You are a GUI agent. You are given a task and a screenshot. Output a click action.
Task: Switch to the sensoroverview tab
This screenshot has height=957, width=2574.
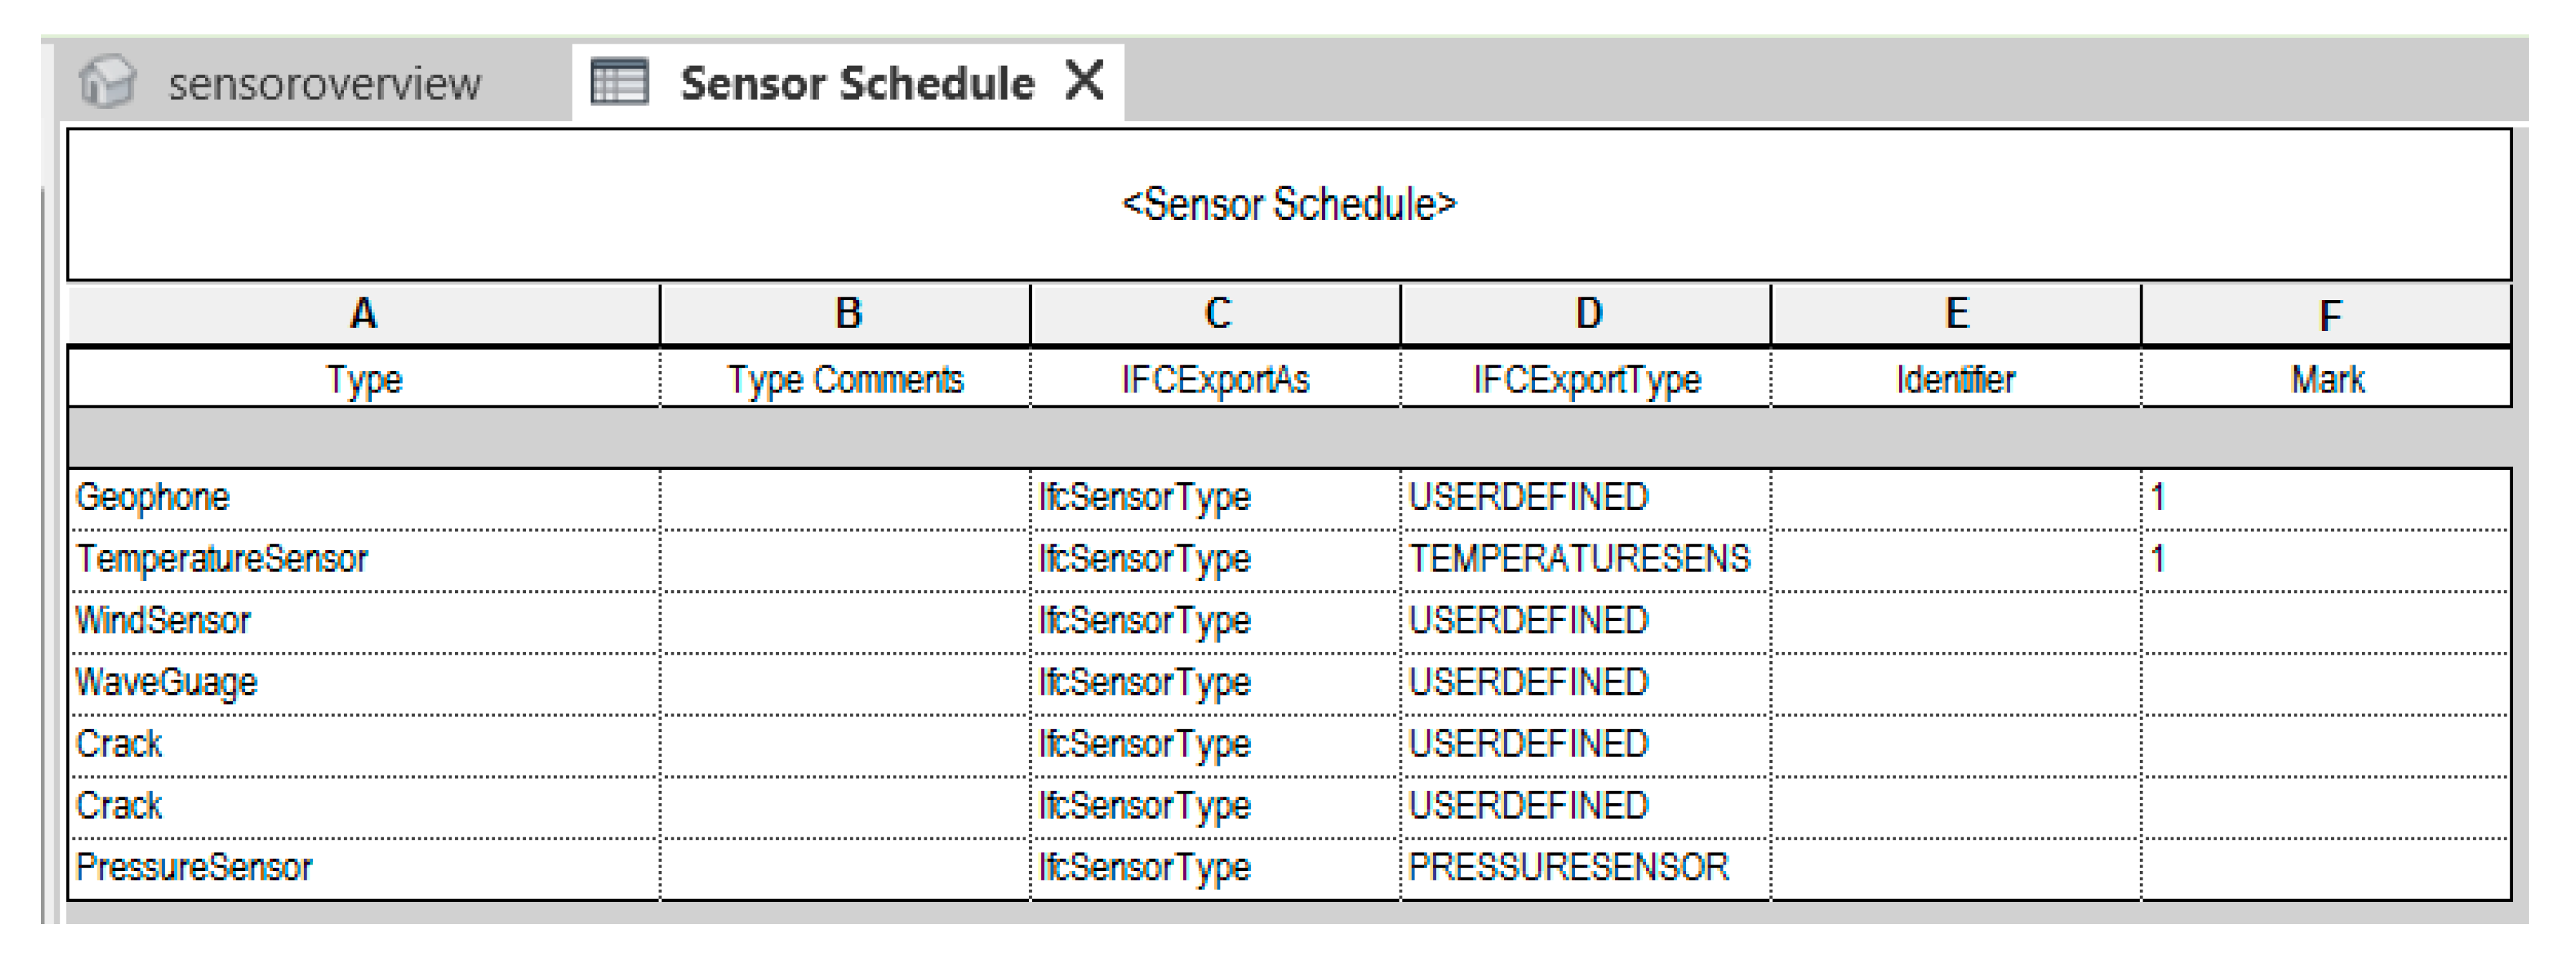click(x=322, y=84)
